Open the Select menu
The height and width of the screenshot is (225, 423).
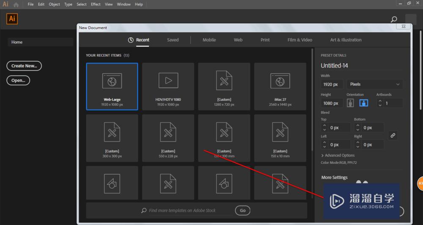[x=82, y=4]
